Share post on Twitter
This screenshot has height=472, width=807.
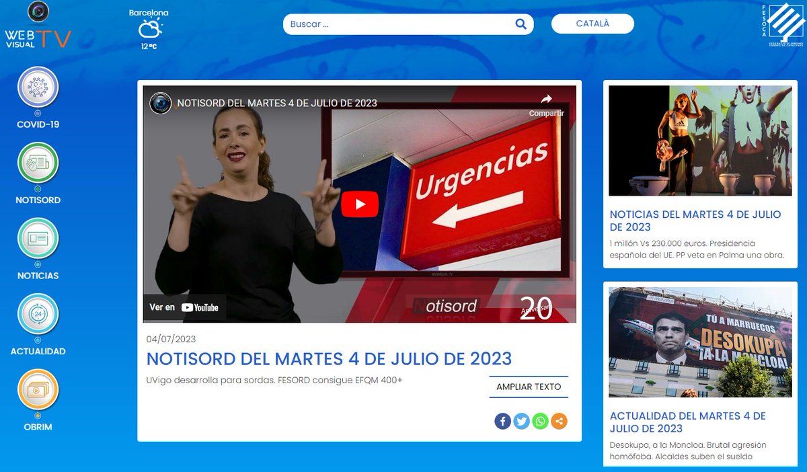[x=521, y=422]
